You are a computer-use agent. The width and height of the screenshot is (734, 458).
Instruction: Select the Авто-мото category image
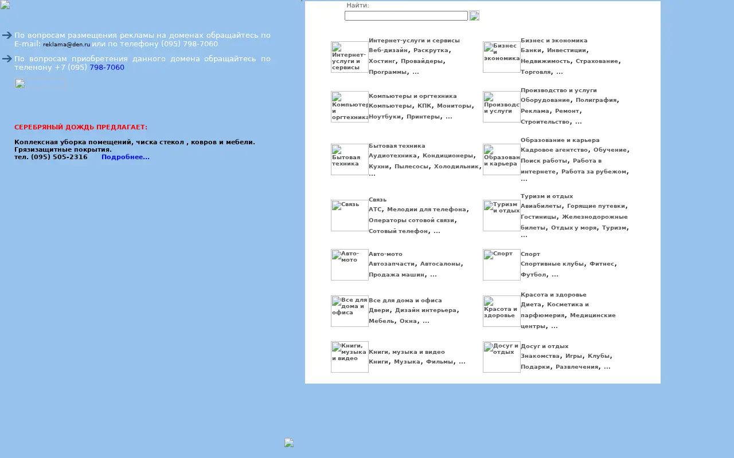pyautogui.click(x=350, y=264)
